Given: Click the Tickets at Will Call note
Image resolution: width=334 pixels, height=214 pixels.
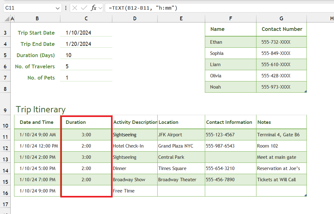Looking at the screenshot, I should tap(281, 180).
